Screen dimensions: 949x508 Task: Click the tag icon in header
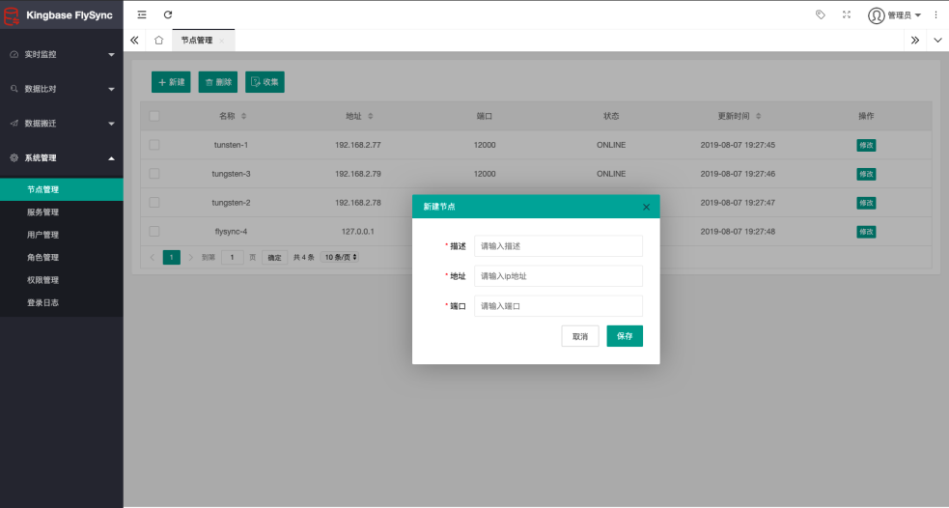[x=821, y=15]
